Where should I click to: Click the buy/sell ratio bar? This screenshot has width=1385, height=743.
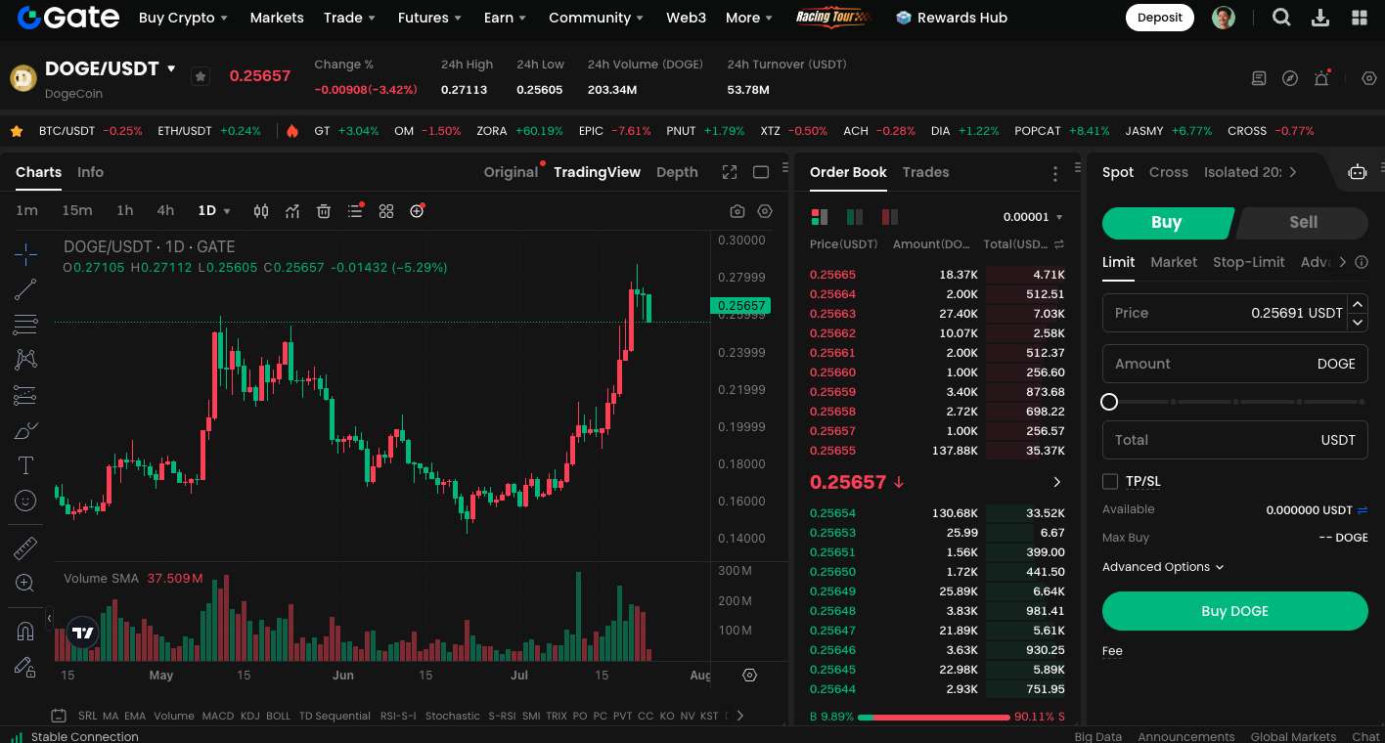(934, 718)
